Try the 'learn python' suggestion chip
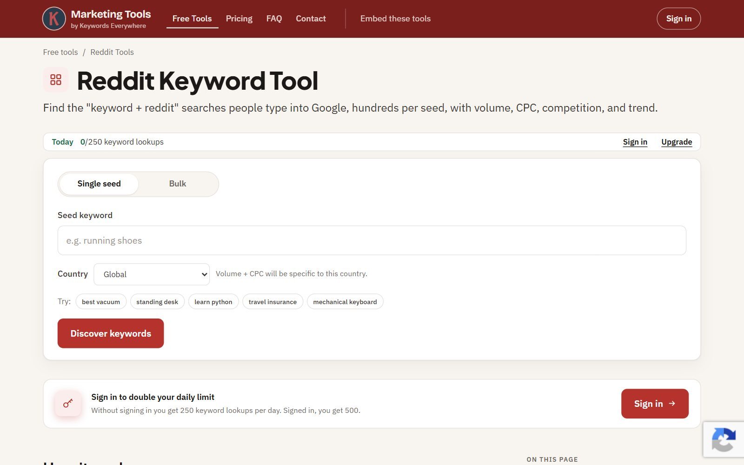Screen dimensions: 744x465 [213, 302]
